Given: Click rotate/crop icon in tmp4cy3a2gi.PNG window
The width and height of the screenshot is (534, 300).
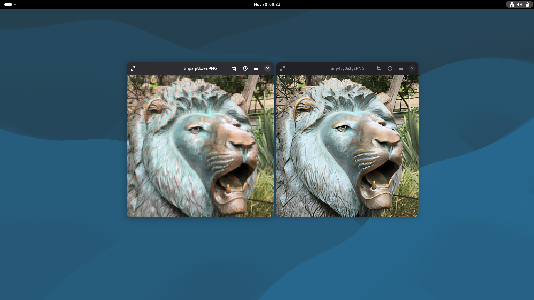Looking at the screenshot, I should tap(379, 68).
